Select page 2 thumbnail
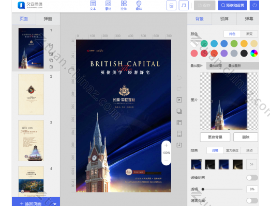Screen dimensions: 270x206 click(31, 94)
